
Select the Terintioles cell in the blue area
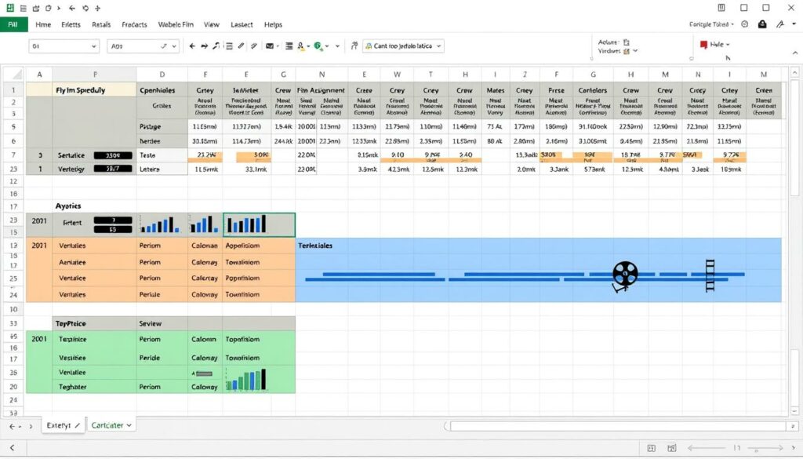(322, 246)
